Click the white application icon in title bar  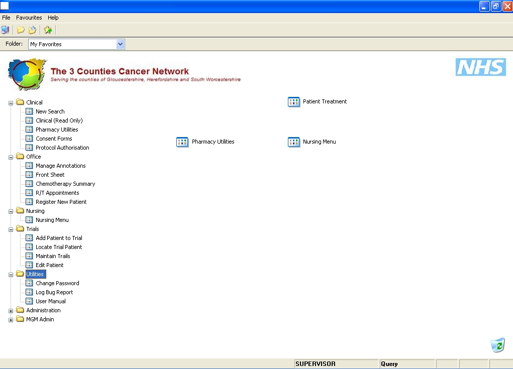click(5, 6)
